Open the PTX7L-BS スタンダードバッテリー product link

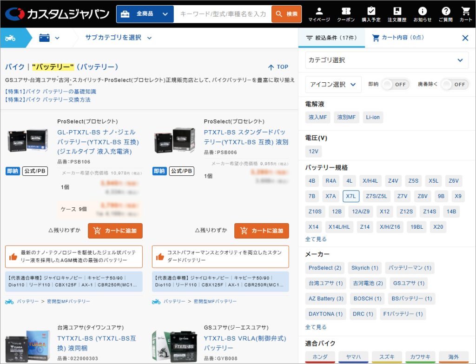click(246, 137)
